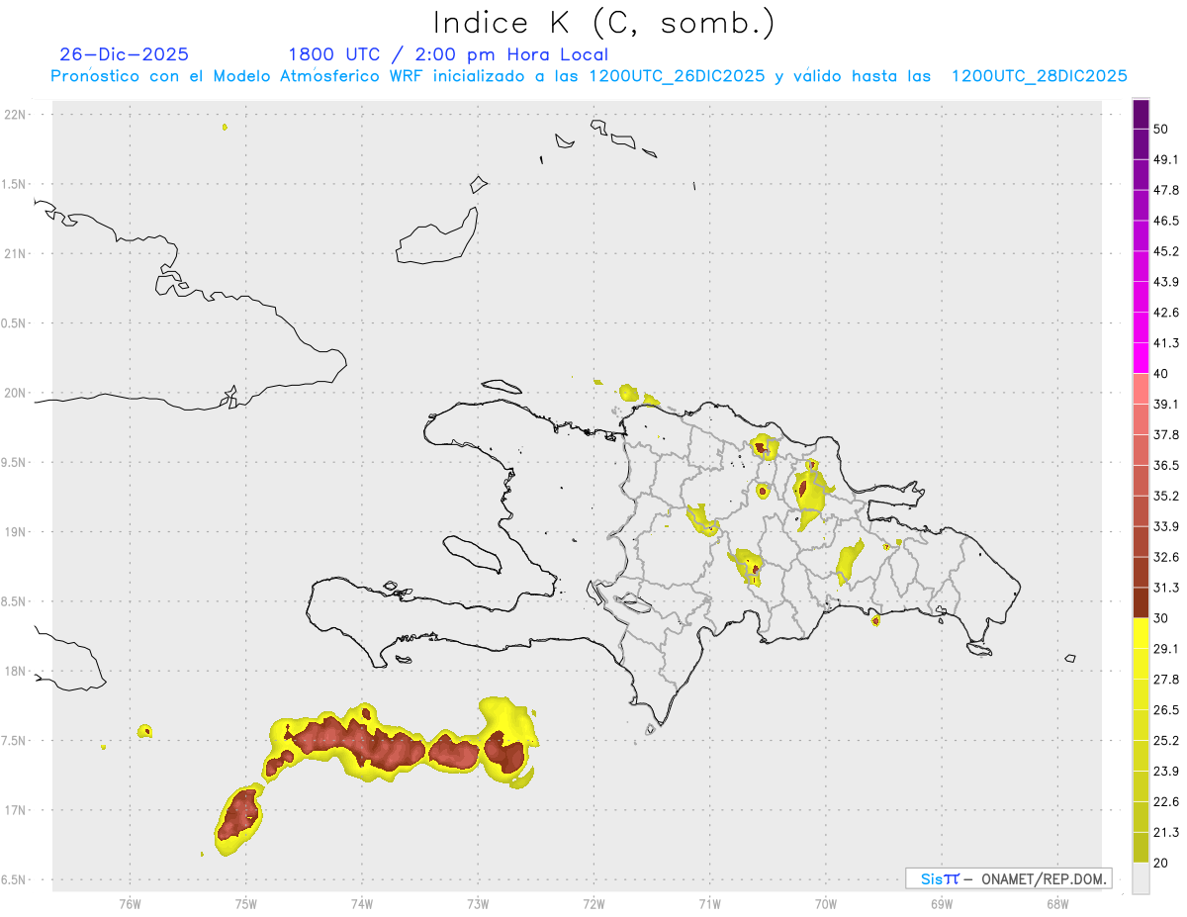Click the color scale value "49.1"

click(1167, 159)
